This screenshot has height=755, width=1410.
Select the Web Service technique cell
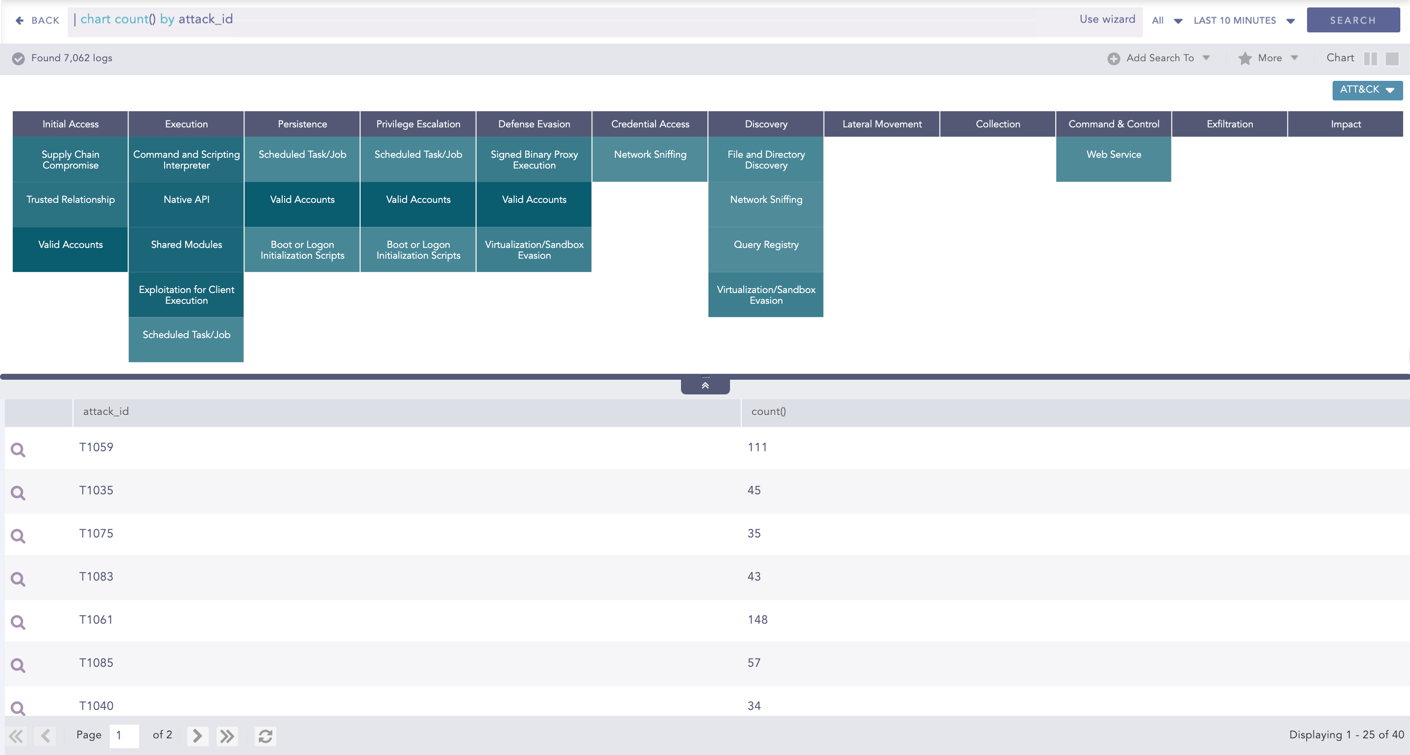pyautogui.click(x=1113, y=159)
